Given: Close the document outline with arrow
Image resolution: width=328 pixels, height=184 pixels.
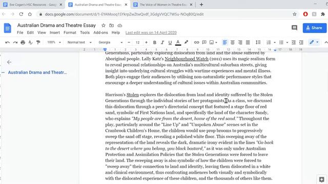Looking at the screenshot, I should pos(9,62).
